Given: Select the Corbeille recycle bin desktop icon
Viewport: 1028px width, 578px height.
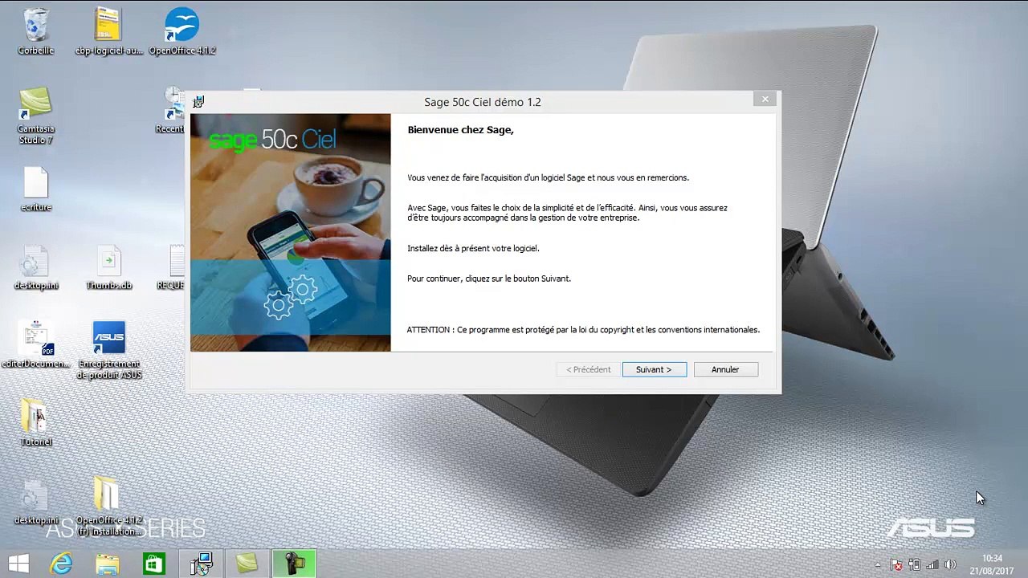Looking at the screenshot, I should pyautogui.click(x=36, y=32).
